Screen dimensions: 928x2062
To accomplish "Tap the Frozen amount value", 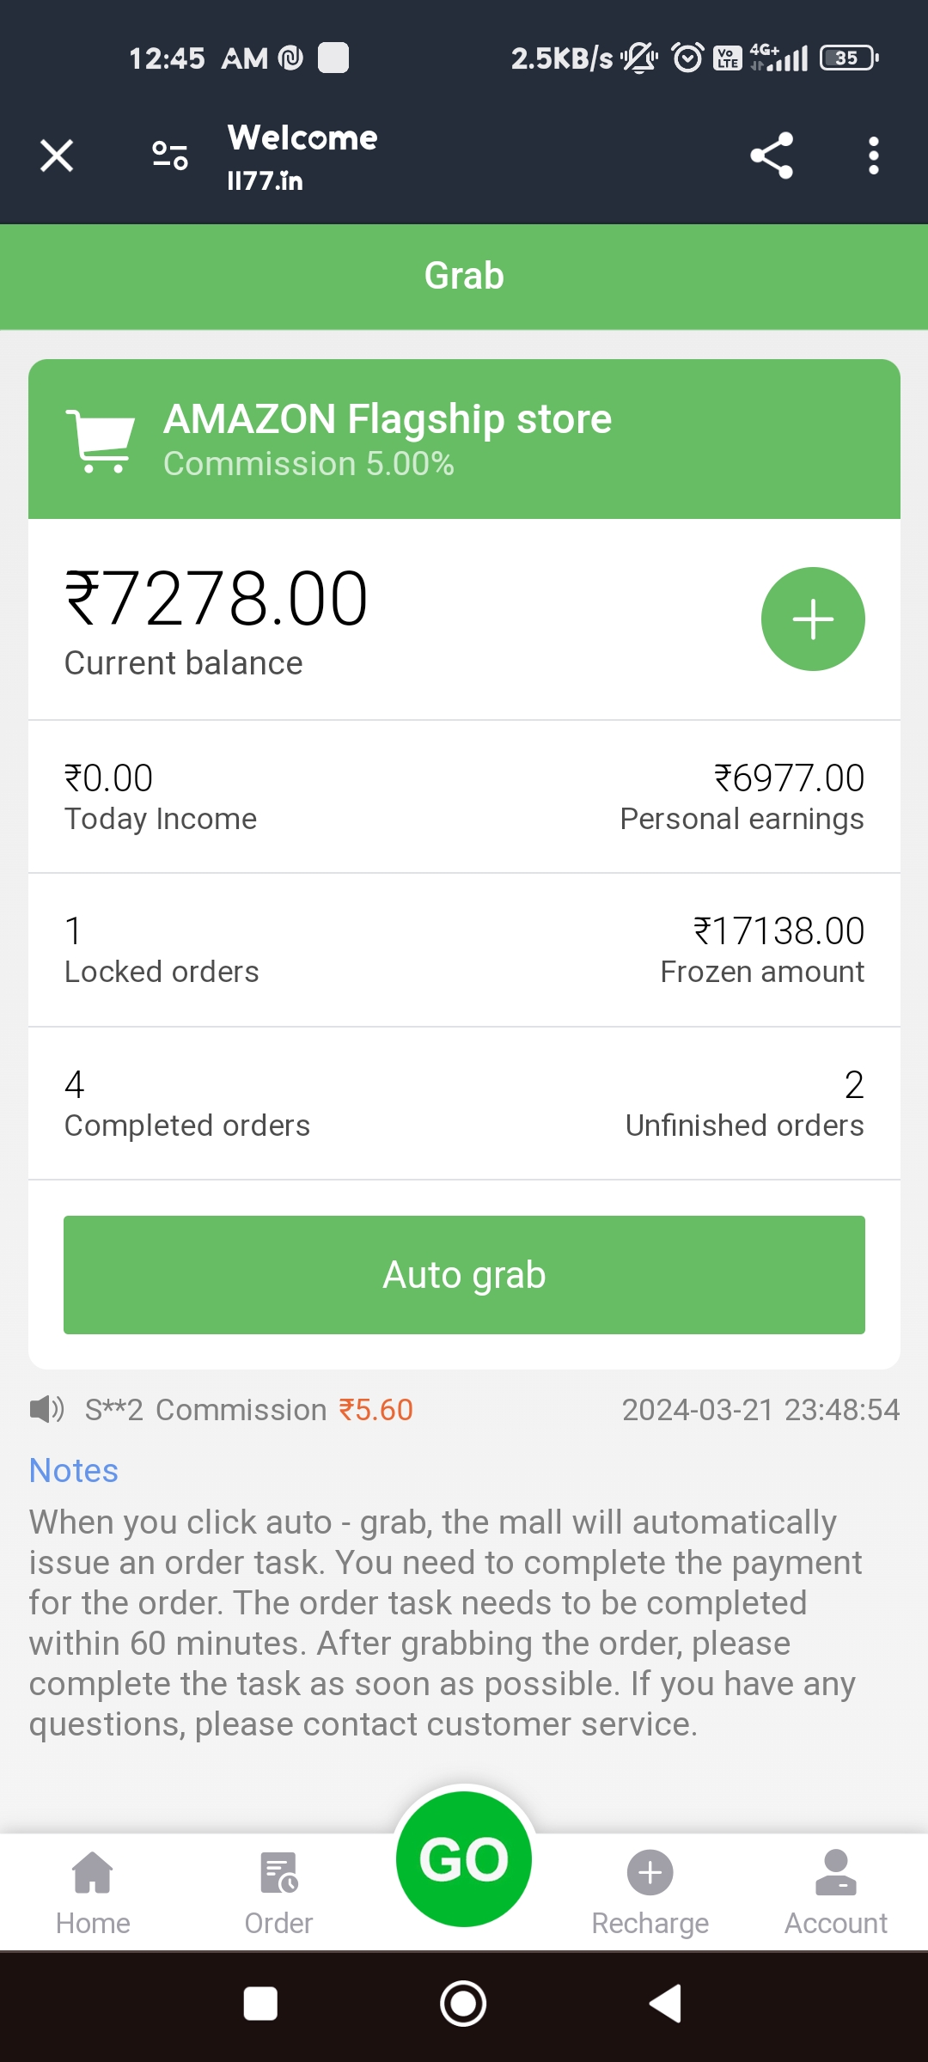I will pyautogui.click(x=778, y=931).
